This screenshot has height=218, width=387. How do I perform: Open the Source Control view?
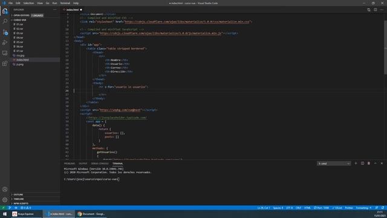[x=5, y=32]
